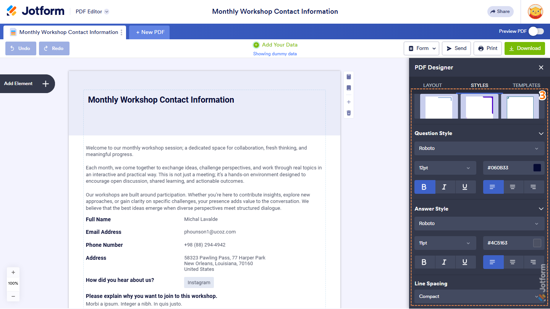Viewport: 550px width, 309px height.
Task: Toggle italic in Question Style
Action: click(x=445, y=187)
